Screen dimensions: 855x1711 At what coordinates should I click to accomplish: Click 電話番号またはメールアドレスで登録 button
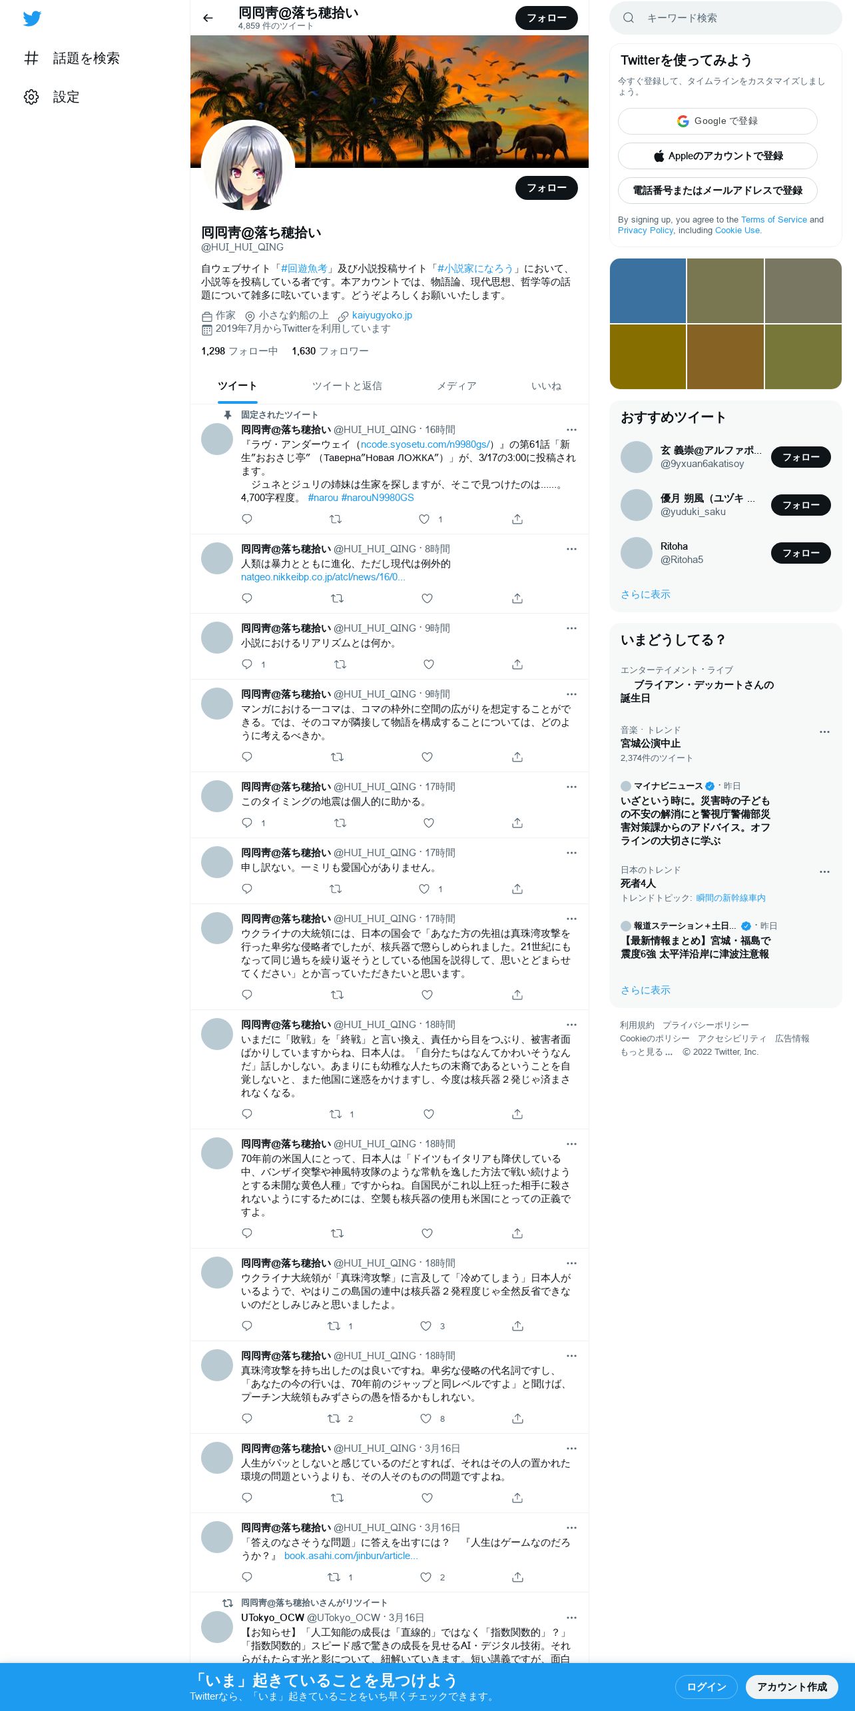pyautogui.click(x=718, y=191)
